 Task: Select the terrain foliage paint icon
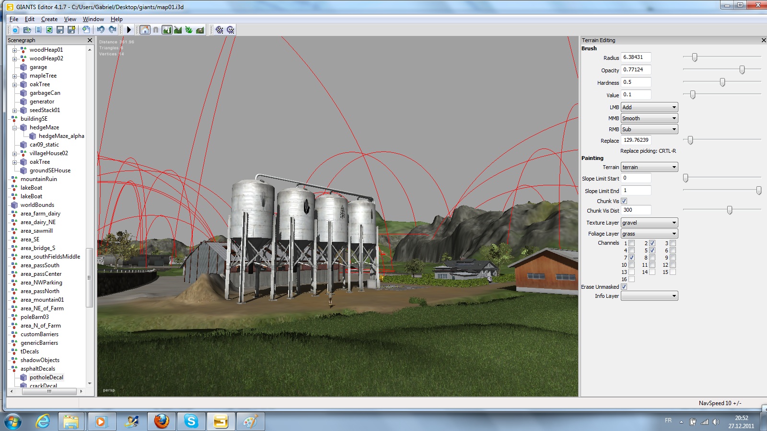189,30
